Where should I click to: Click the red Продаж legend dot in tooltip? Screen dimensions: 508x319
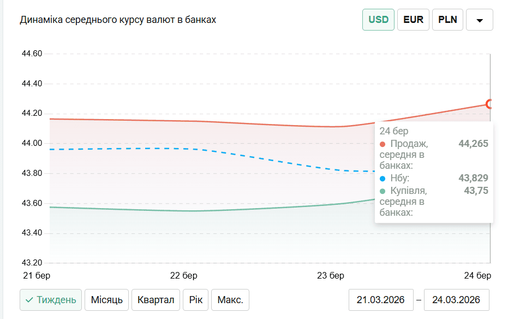point(383,144)
